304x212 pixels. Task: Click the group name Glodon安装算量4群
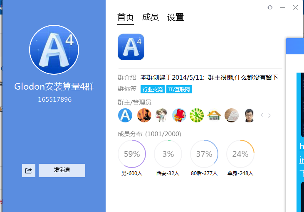[x=54, y=86]
